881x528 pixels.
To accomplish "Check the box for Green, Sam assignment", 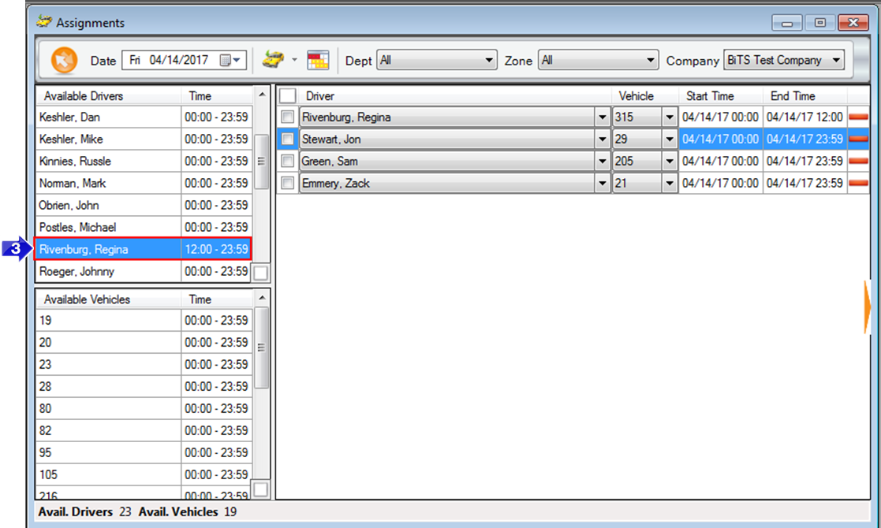I will (x=288, y=161).
